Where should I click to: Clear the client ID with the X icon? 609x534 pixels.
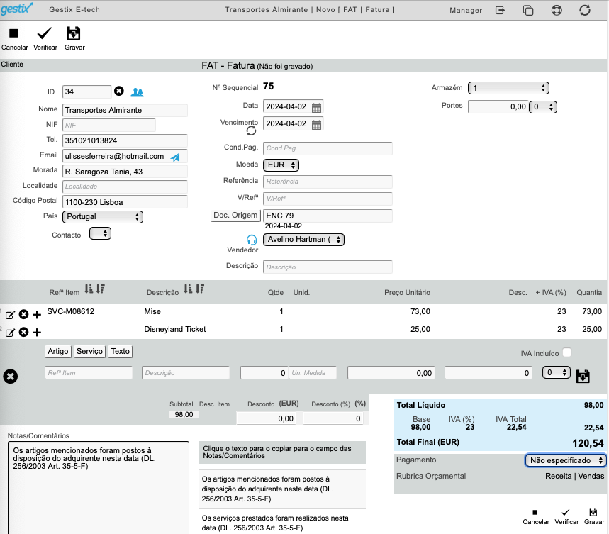coord(119,91)
